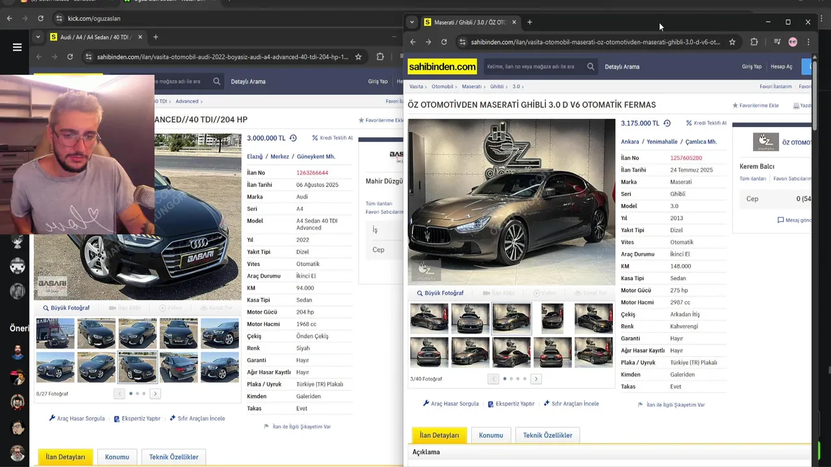Open Büyük Fotoğraf on the Audi listing
Screen dimensions: 831x467
click(66, 308)
